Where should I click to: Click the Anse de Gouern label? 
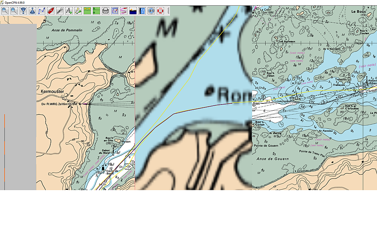[272, 159]
